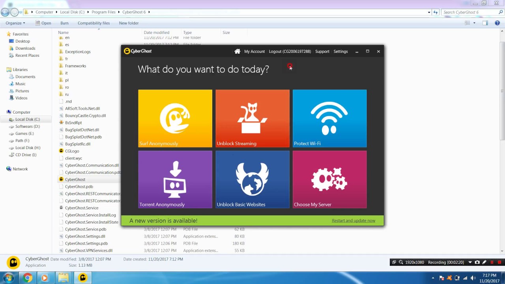Open the Support menu item

pyautogui.click(x=322, y=51)
